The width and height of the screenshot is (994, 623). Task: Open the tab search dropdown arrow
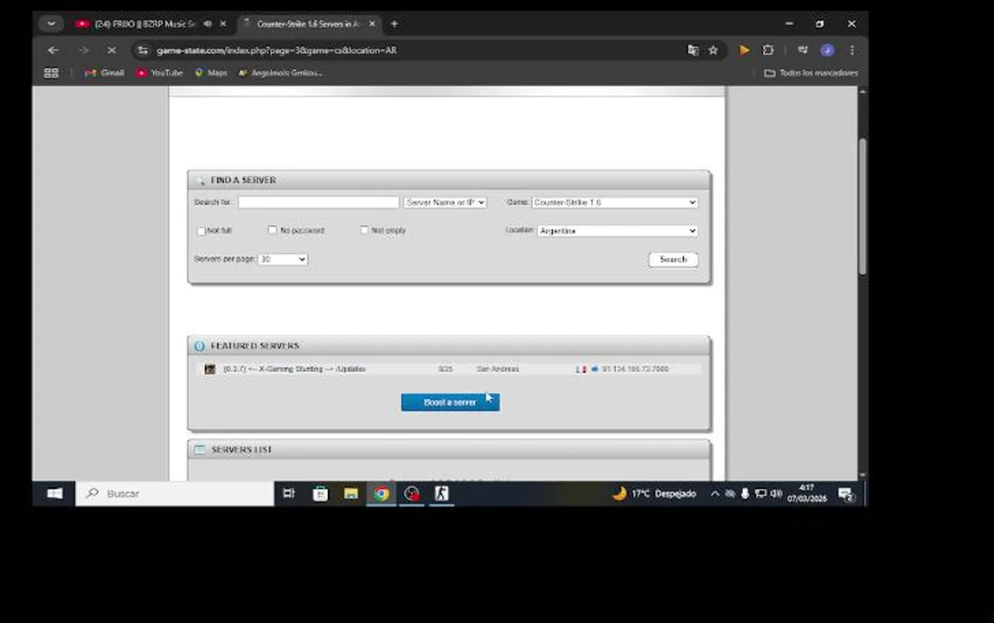tap(51, 24)
